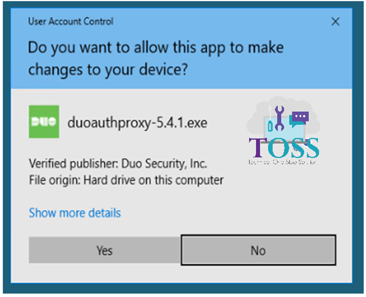Click the purple letter T in TOSS
This screenshot has width=366, height=297.
tap(258, 148)
